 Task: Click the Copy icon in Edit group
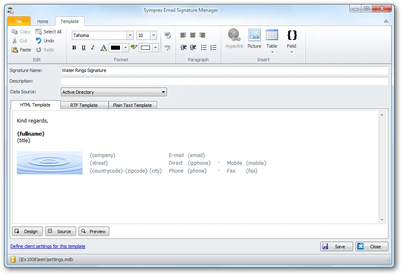pos(14,32)
